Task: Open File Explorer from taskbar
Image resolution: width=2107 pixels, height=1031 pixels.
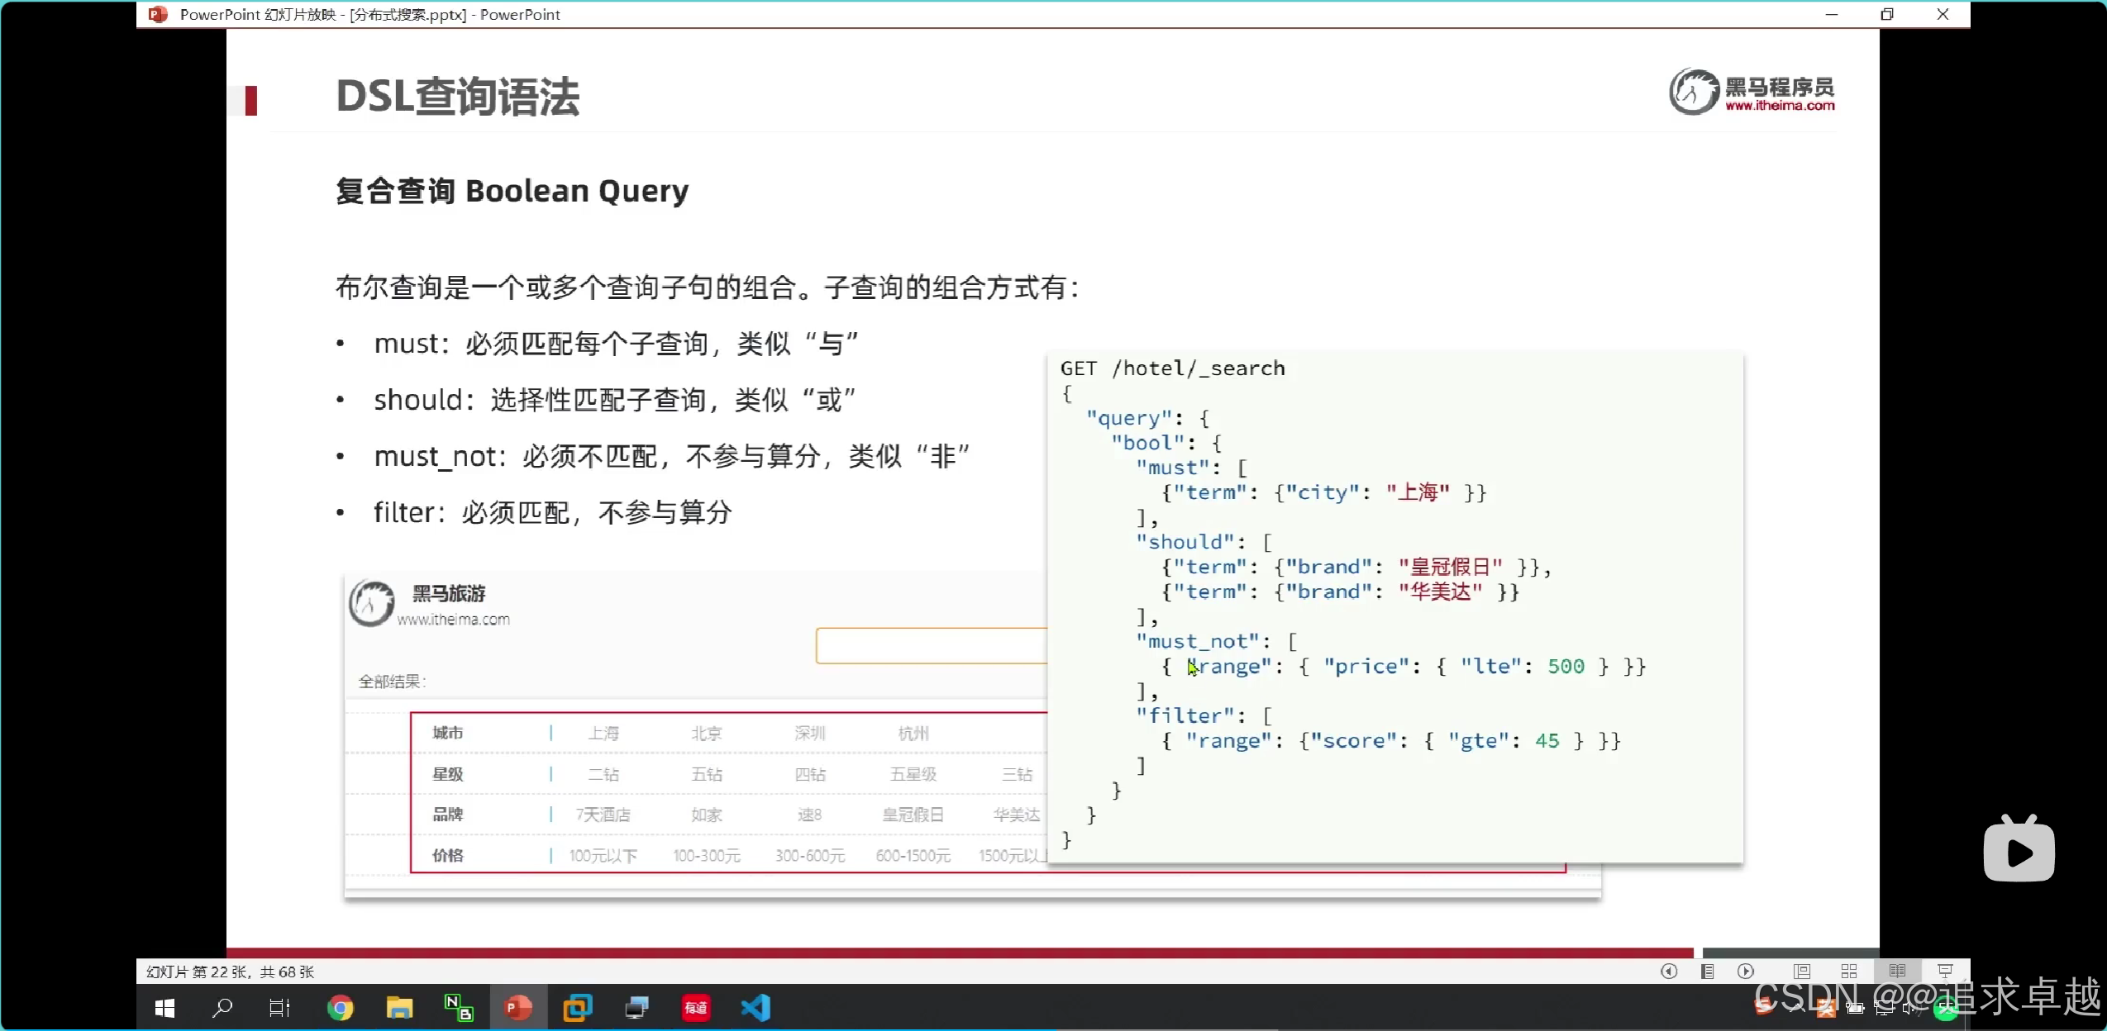Action: pos(399,1008)
